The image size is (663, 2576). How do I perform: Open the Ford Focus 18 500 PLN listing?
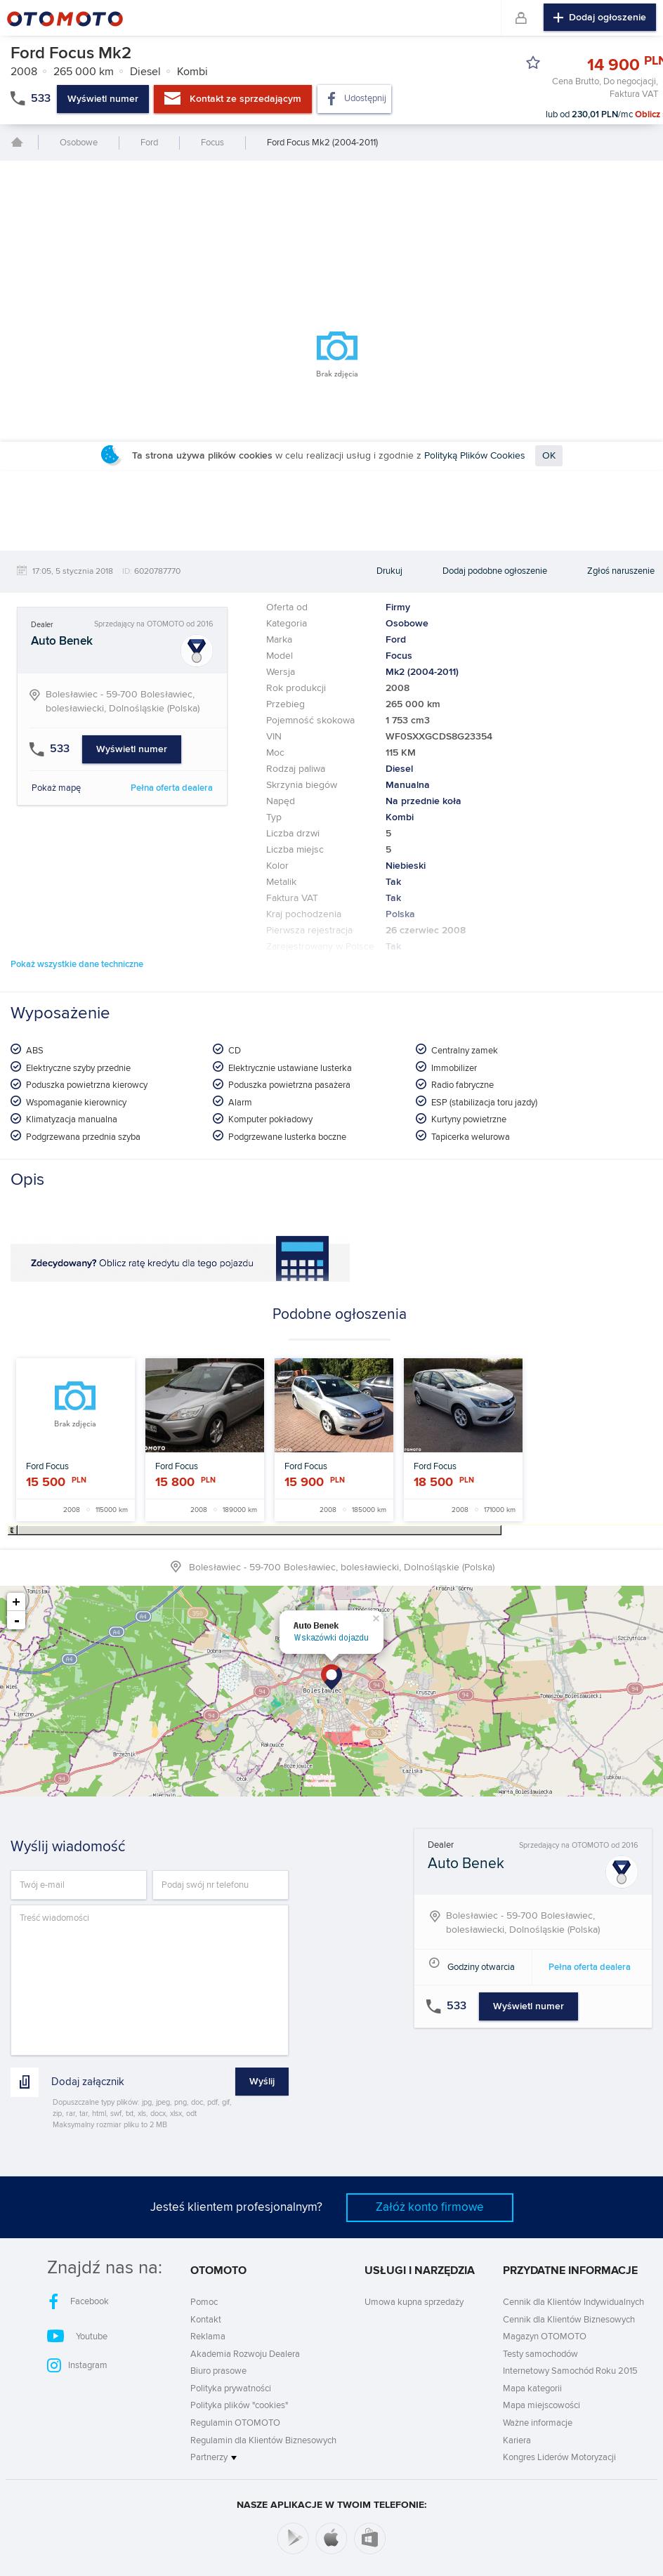(463, 1438)
